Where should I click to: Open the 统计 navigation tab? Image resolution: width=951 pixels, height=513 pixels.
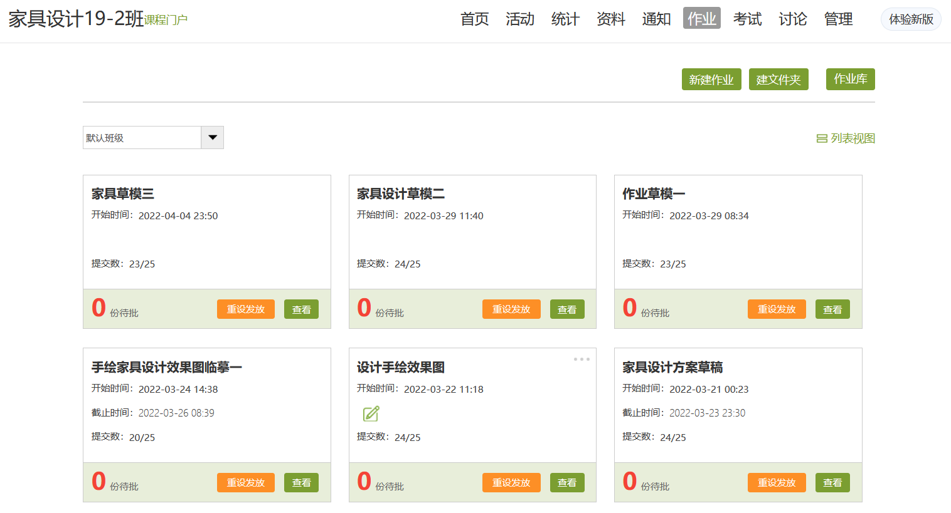point(565,19)
